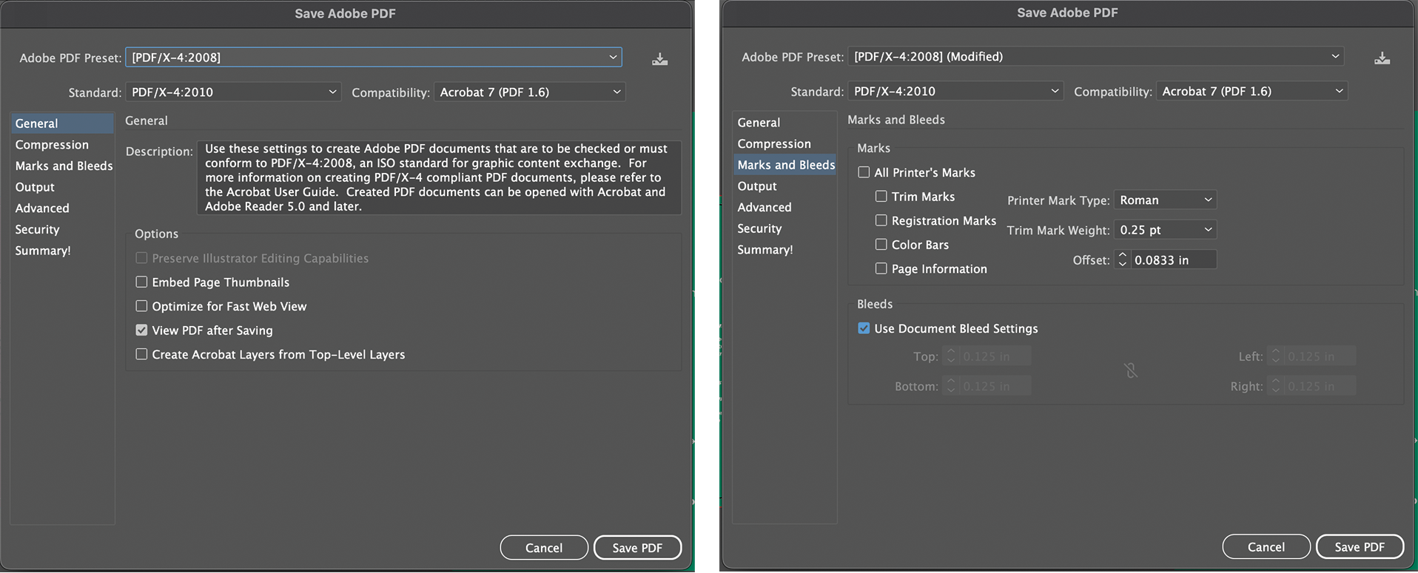This screenshot has height=573, width=1418.
Task: Click the Bottom bleed field
Action: point(995,386)
